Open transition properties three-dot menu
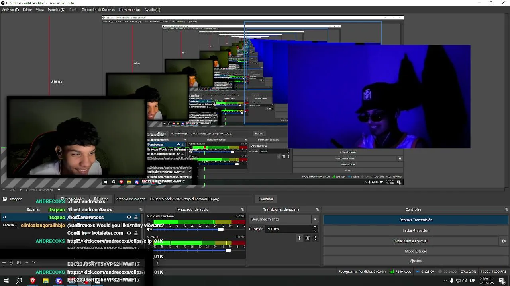The width and height of the screenshot is (510, 286). pyautogui.click(x=315, y=238)
